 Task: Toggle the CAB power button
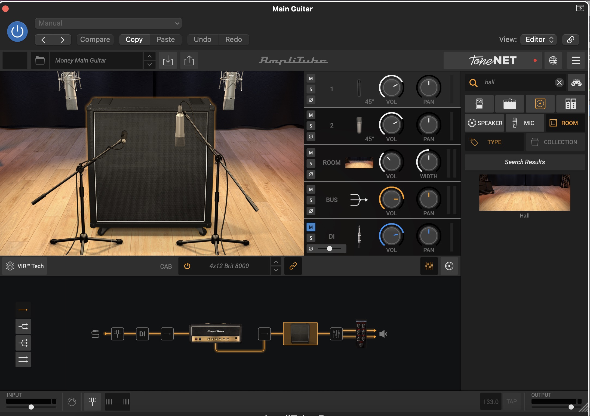187,266
